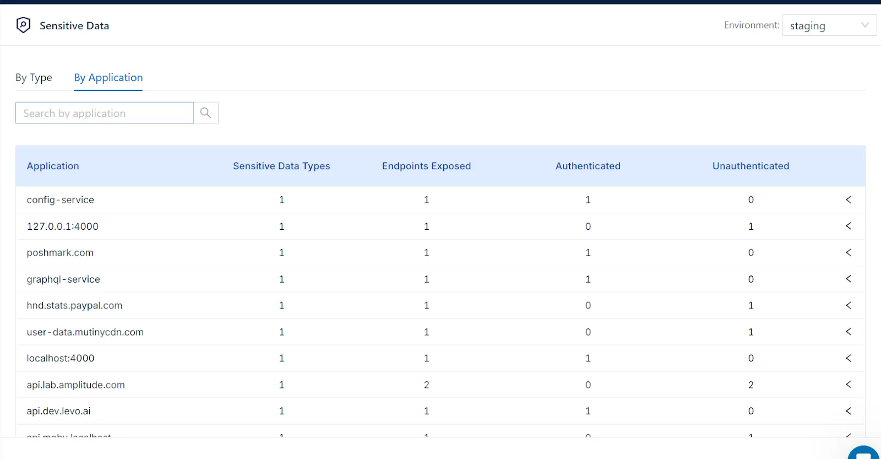Select the api.lab.amplitude.com application name
This screenshot has height=459, width=881.
click(x=76, y=385)
